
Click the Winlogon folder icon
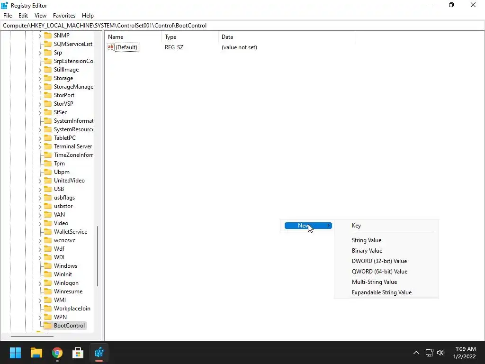[48, 283]
